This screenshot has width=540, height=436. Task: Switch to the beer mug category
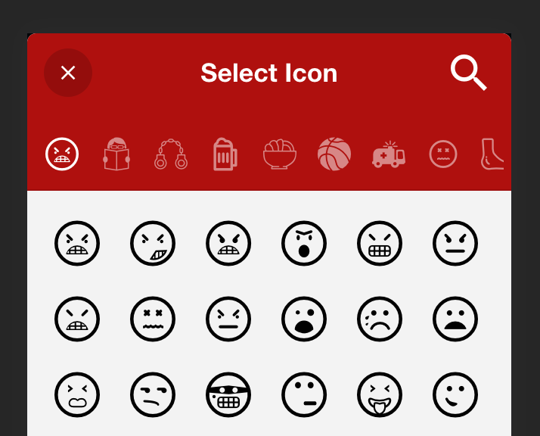pos(225,154)
